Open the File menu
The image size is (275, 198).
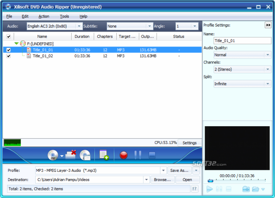(9, 16)
